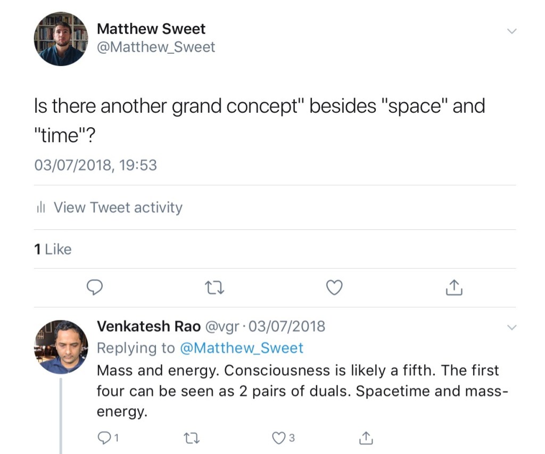
Task: Click the @Matthew_Sweet mention link
Action: 242,348
